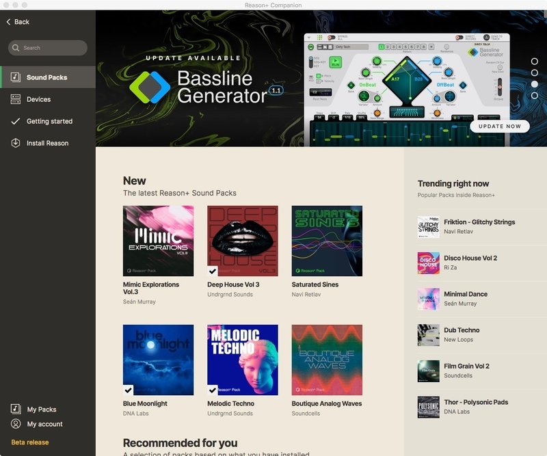547x456 pixels.
Task: Click 'Seán Murray' under Mimic Explorations
Action: [x=139, y=301]
